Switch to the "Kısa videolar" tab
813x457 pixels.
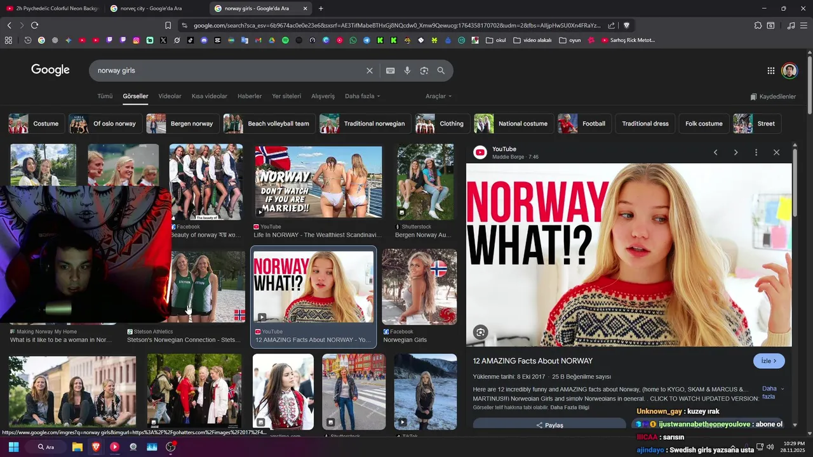[210, 96]
